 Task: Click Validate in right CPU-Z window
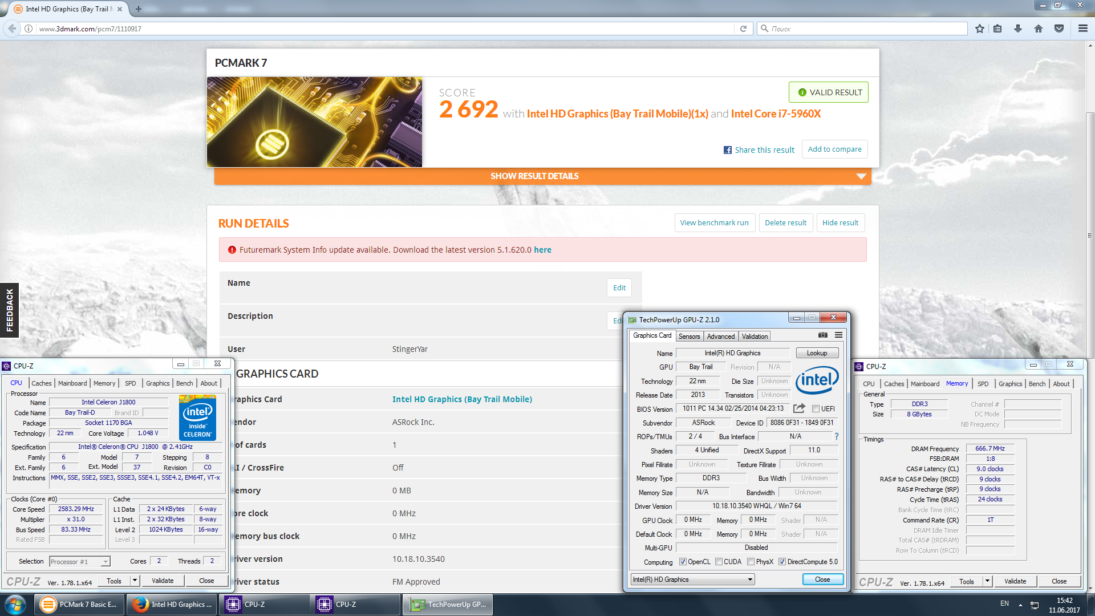1015,581
